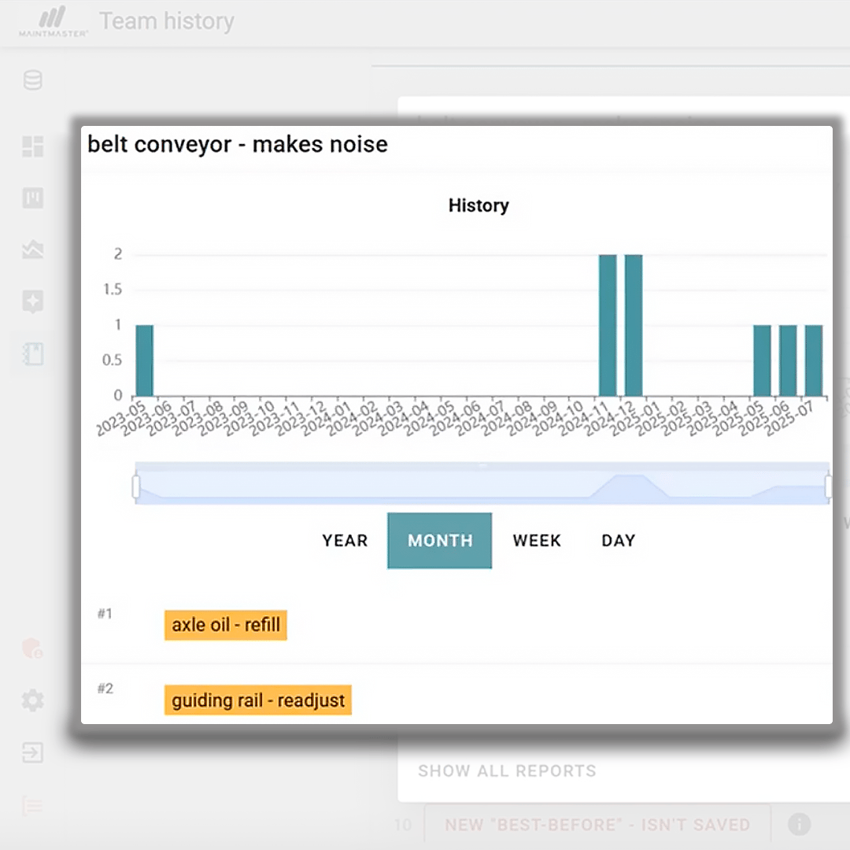Select the active MONTH view button

[439, 541]
